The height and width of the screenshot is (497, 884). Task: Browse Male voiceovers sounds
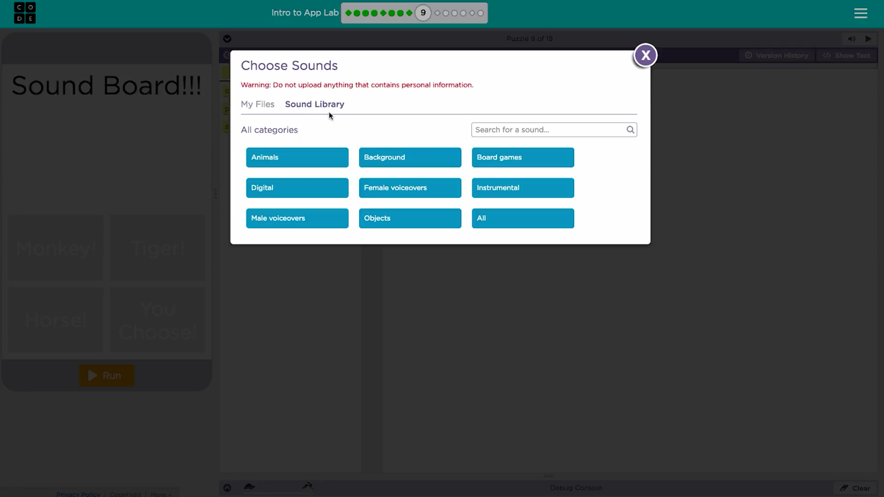pos(297,218)
